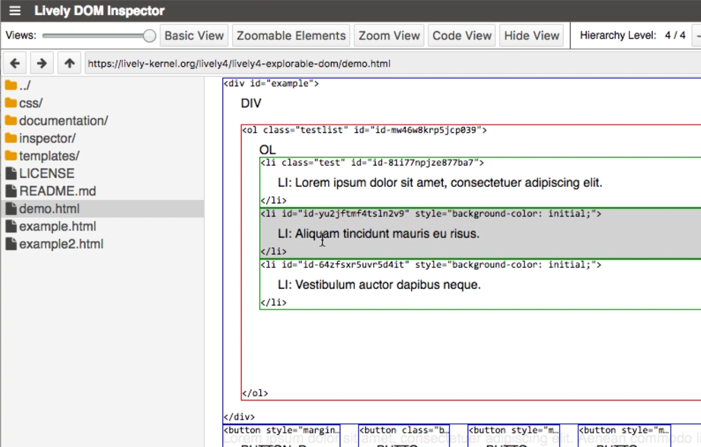Click the forward arrow navigation button
This screenshot has width=701, height=447.
42,63
